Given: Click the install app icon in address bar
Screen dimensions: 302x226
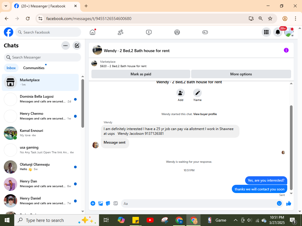Looking at the screenshot, I should (x=251, y=19).
